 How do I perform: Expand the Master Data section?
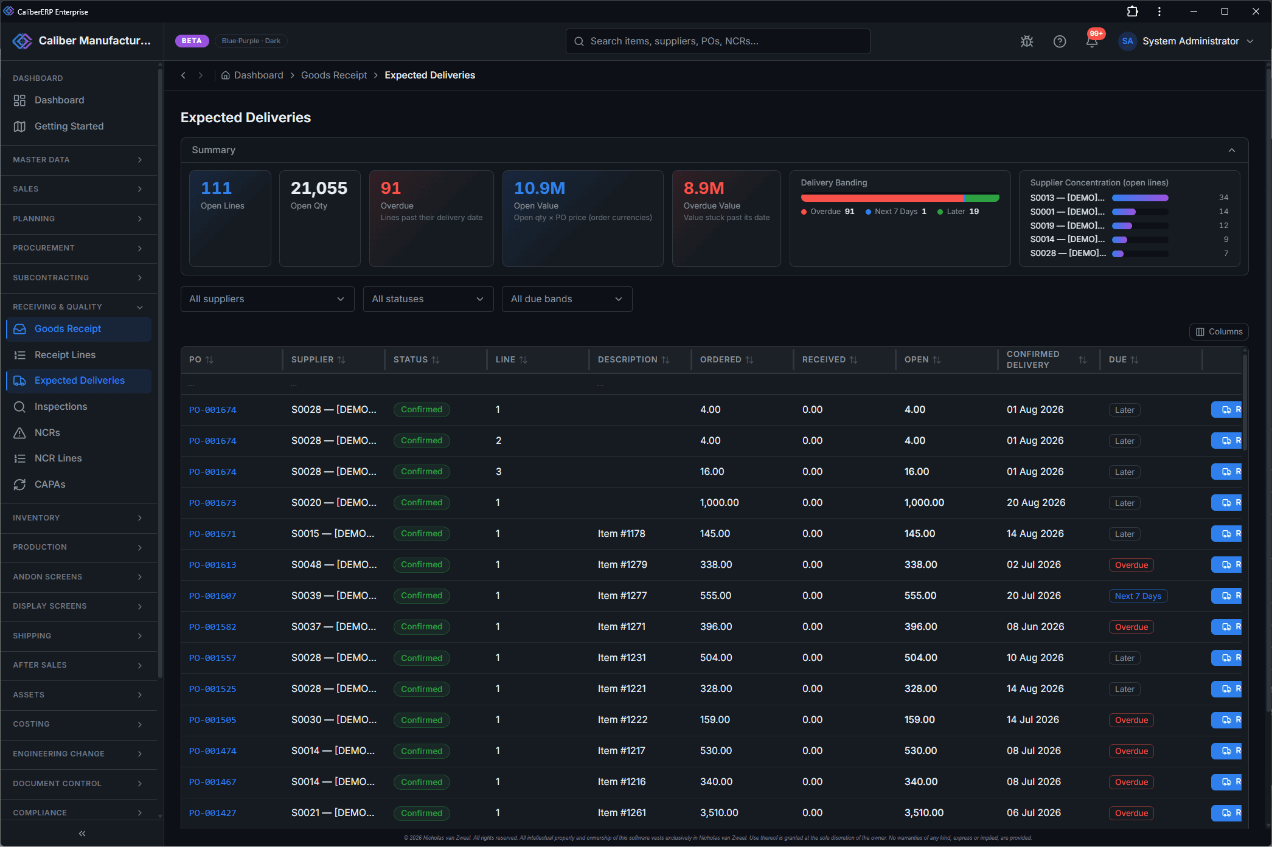(78, 160)
